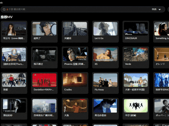Screen dimensions: 169x126
Task: Open the 大鱼 video thumbnail
Action: tap(75, 106)
